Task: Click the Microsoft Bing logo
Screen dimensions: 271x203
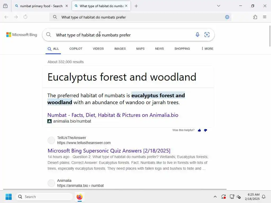Action: (x=22, y=35)
